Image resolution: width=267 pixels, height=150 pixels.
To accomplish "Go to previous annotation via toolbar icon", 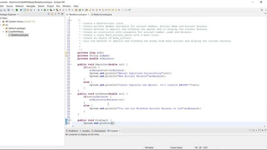I will [103, 10].
